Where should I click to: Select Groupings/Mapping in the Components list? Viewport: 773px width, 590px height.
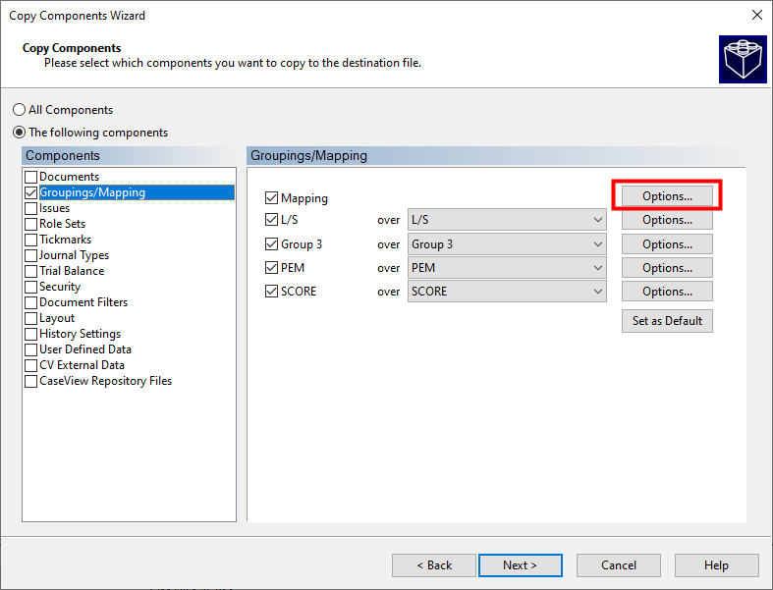point(92,192)
